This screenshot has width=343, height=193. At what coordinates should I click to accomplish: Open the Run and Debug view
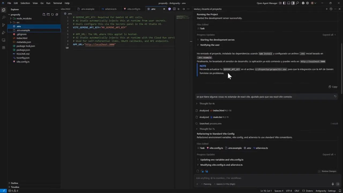click(x=3, y=33)
